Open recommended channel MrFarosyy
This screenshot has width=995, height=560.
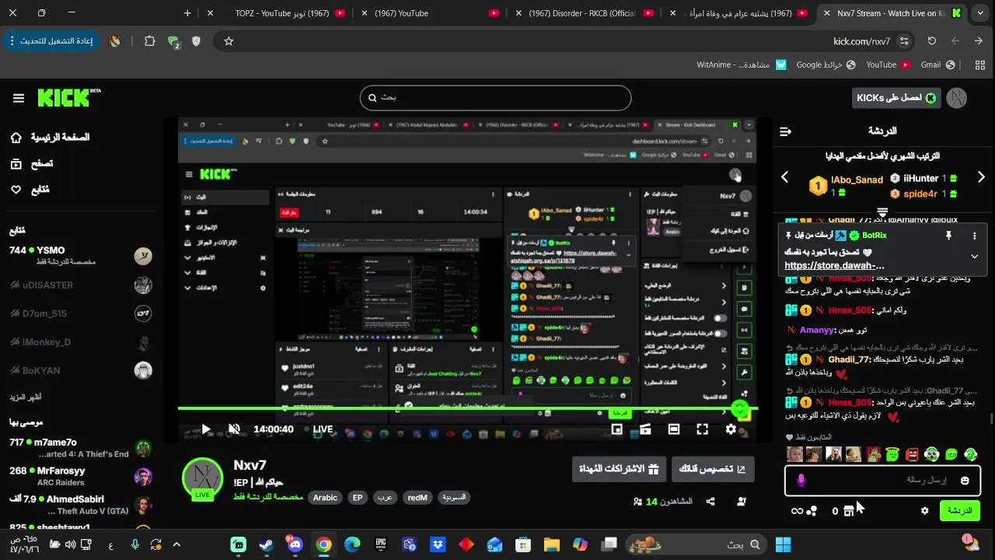click(80, 476)
